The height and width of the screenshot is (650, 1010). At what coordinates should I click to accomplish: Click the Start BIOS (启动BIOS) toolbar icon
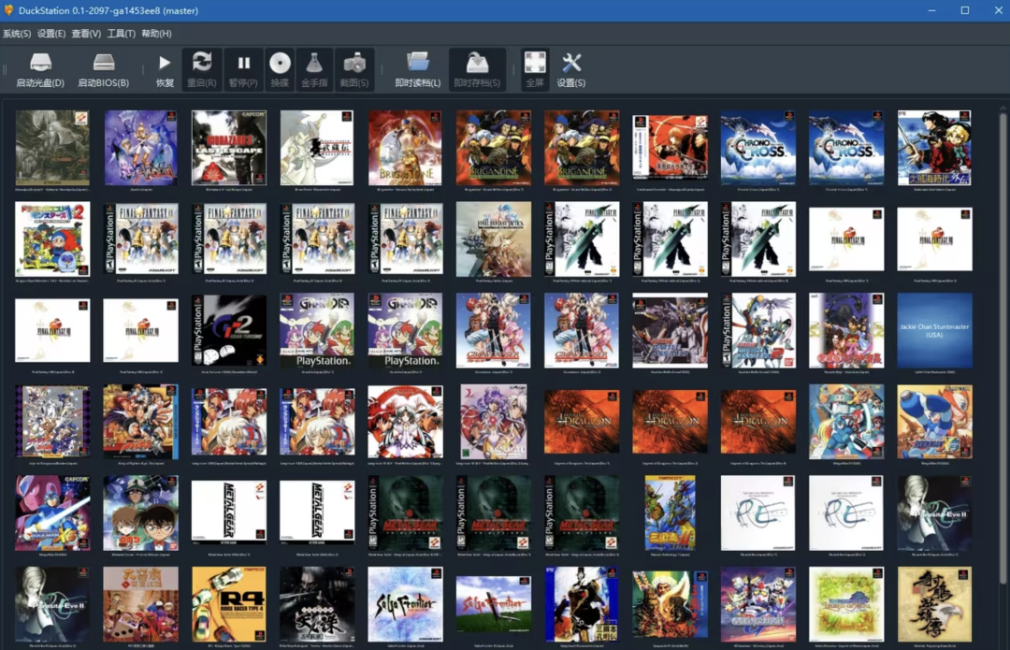[x=103, y=69]
